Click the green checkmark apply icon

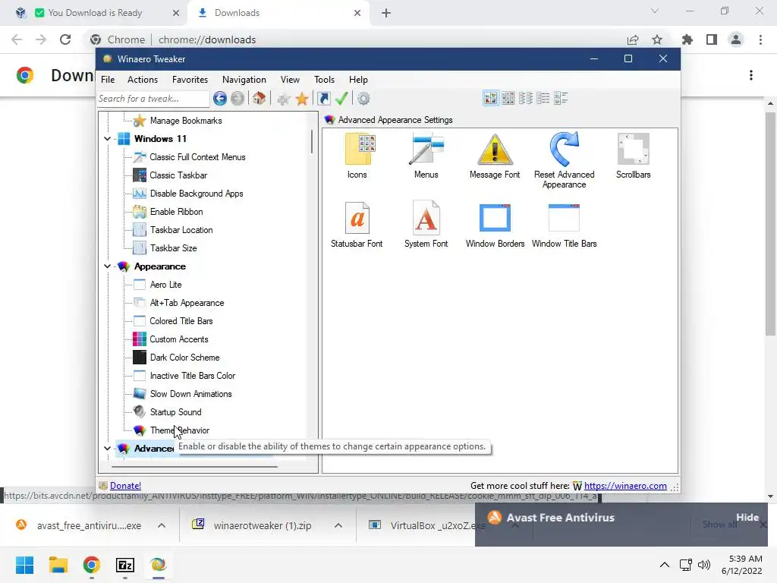click(x=341, y=99)
